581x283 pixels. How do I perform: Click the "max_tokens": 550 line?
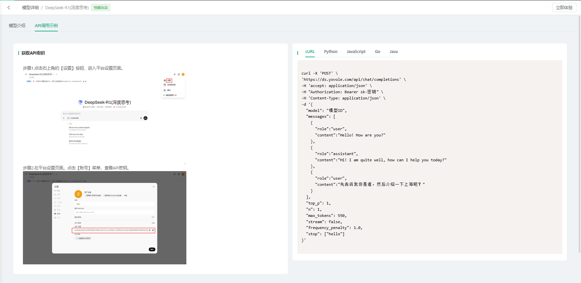(x=326, y=216)
